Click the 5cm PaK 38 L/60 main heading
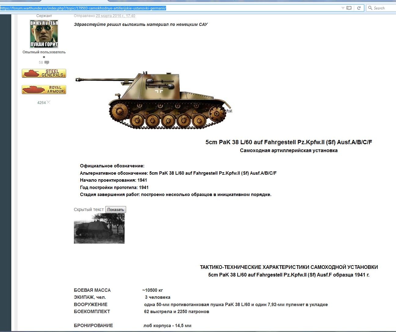The image size is (396, 332). pyautogui.click(x=289, y=142)
